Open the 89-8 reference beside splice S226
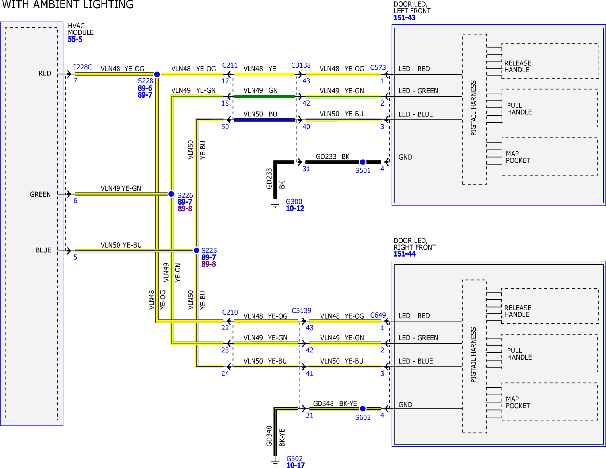The image size is (606, 468). [x=185, y=209]
